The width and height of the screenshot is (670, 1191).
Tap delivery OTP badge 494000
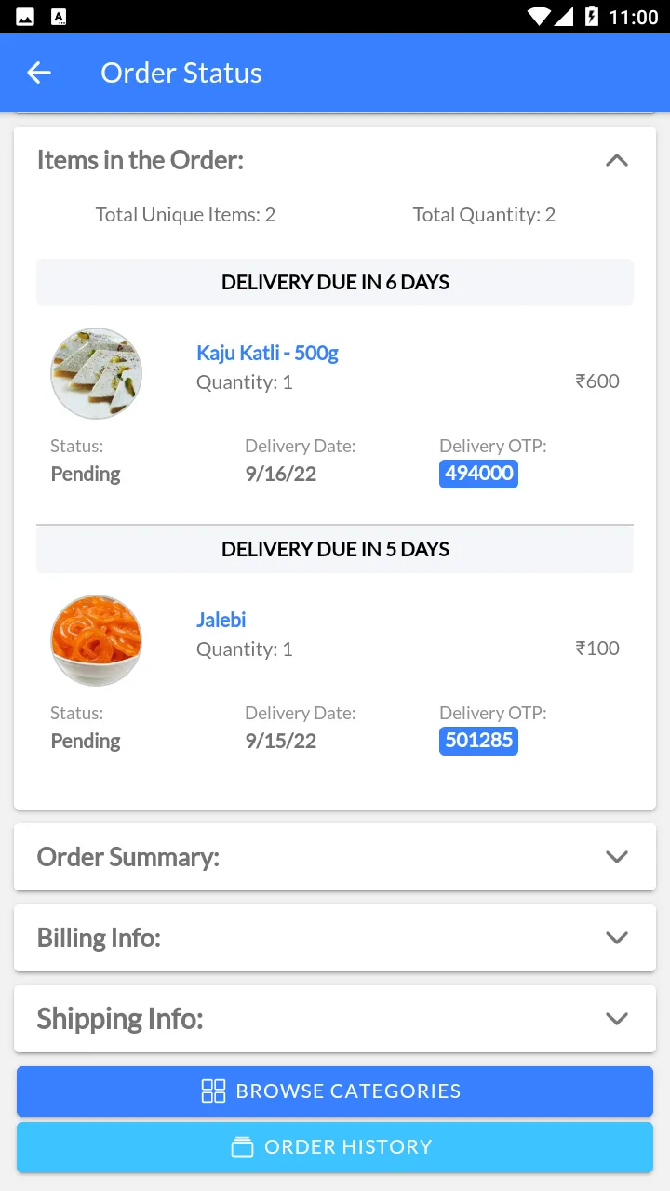click(478, 474)
